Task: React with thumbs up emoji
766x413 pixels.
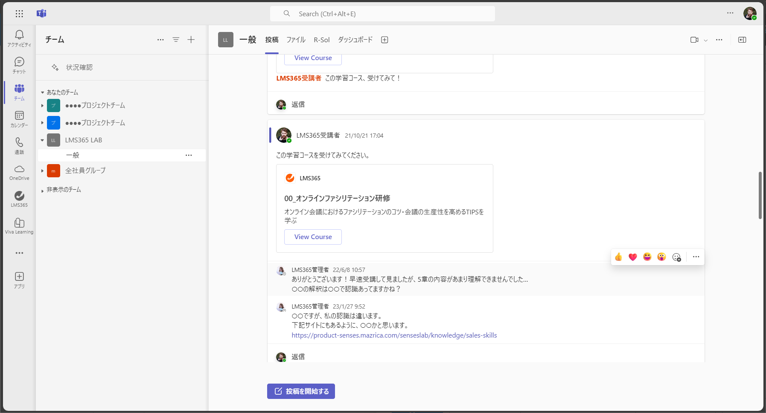Action: click(618, 257)
